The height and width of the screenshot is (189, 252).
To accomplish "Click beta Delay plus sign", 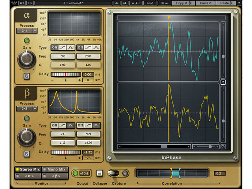I will (80, 158).
